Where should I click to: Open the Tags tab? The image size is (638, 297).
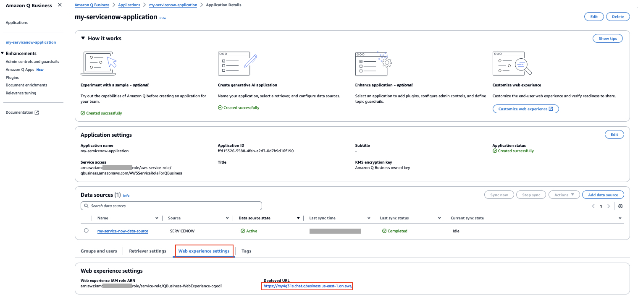pyautogui.click(x=246, y=251)
